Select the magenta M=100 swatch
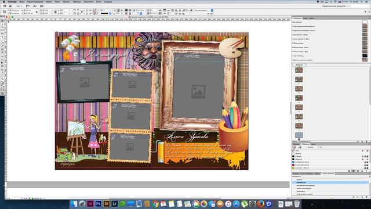The width and height of the screenshot is (371, 209). coord(330,165)
